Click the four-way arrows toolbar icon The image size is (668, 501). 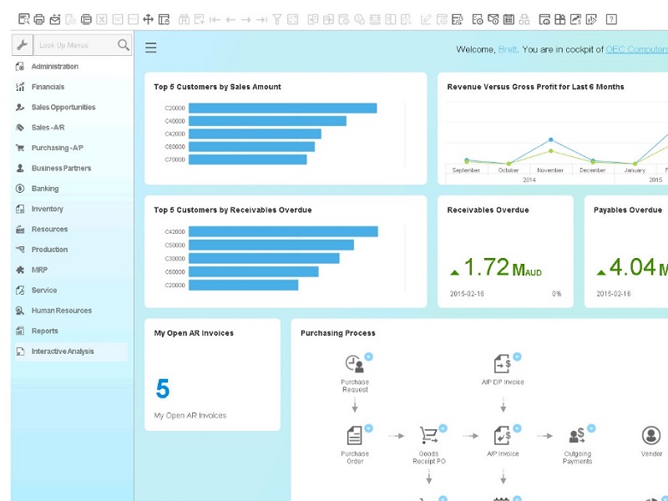149,19
